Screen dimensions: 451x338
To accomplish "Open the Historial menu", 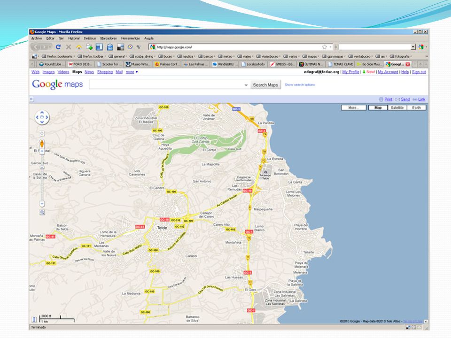I will (74, 38).
